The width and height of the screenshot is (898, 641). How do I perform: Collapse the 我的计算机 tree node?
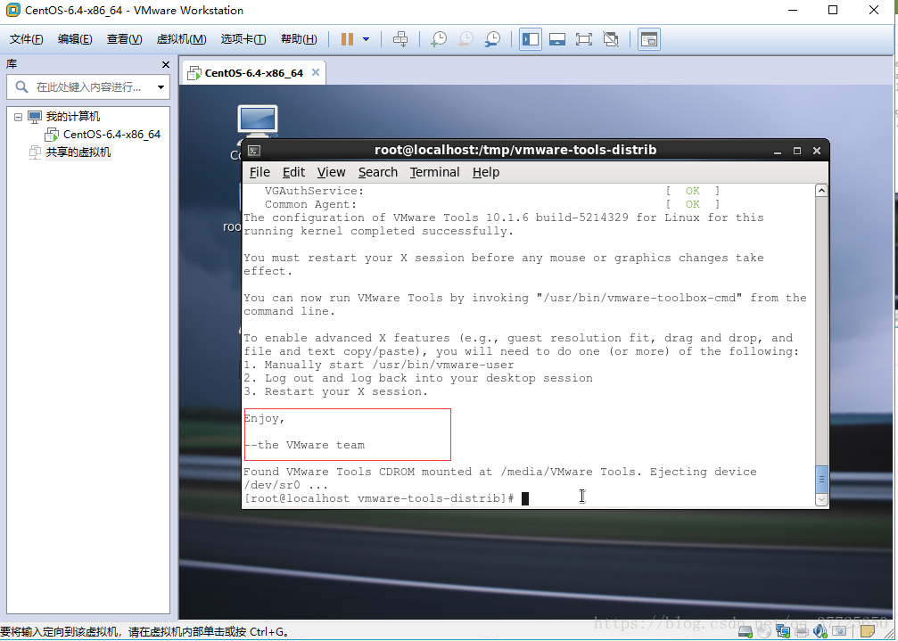pyautogui.click(x=19, y=117)
